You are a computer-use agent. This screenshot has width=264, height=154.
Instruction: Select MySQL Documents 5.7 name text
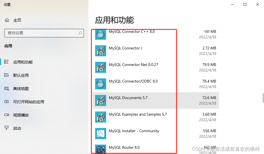click(x=128, y=98)
